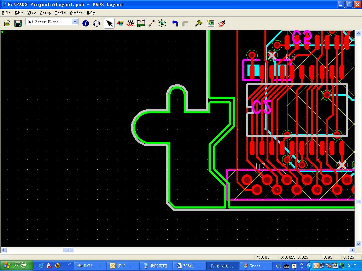
Task: Click the vertical scrollbar down arrow
Action: [358, 244]
